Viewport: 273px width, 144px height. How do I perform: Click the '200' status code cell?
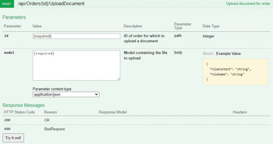tap(7, 120)
